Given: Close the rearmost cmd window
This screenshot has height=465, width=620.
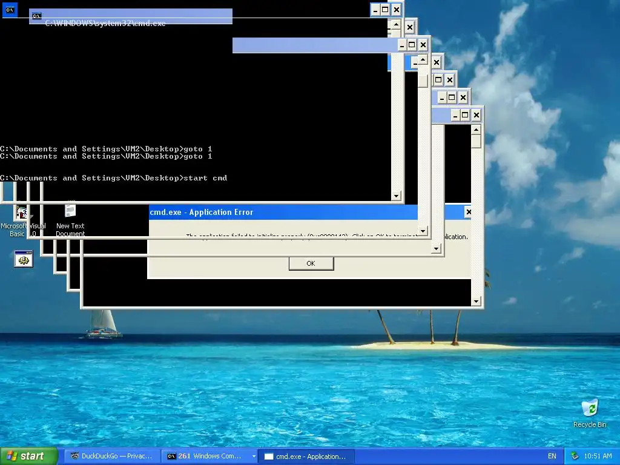Looking at the screenshot, I should point(477,115).
